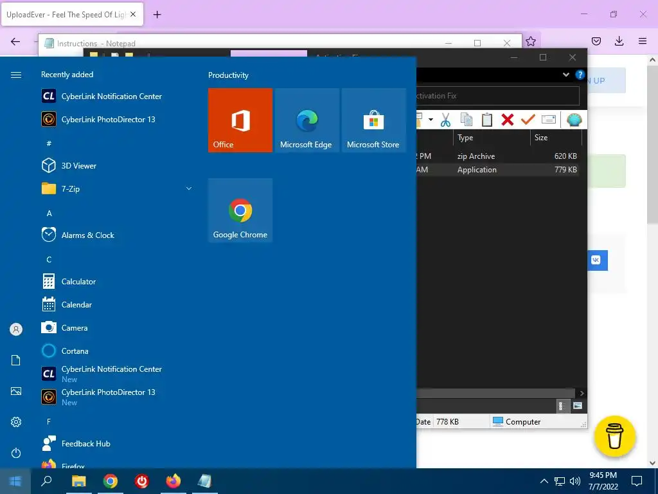This screenshot has height=494, width=658.
Task: Select the Application 779 KB row
Action: tap(498, 170)
